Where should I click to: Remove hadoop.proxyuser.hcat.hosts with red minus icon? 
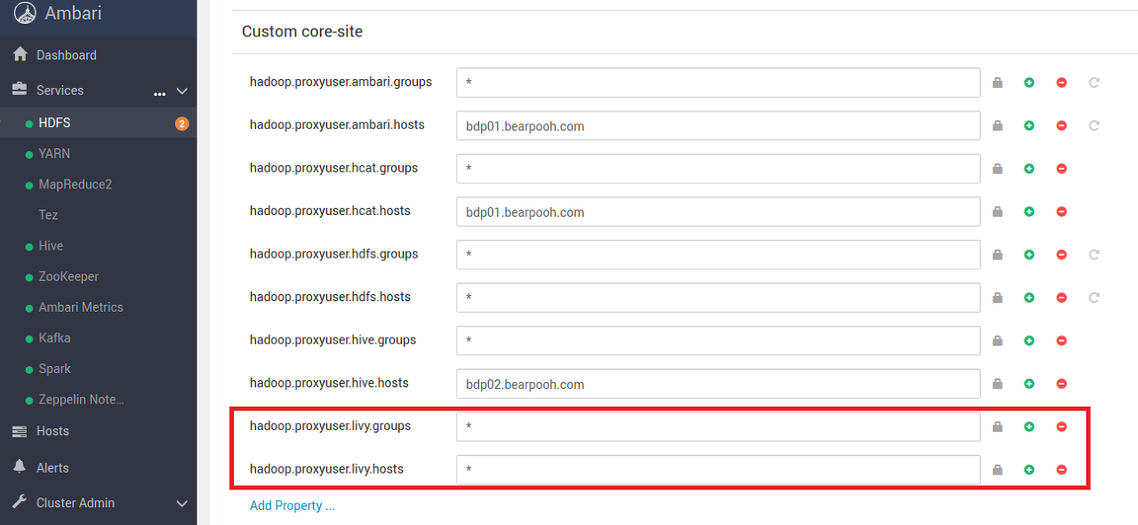point(1062,211)
